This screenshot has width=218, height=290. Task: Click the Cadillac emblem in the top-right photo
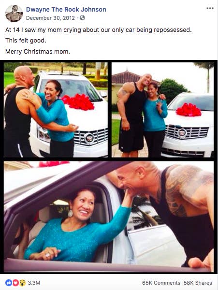[x=182, y=132]
